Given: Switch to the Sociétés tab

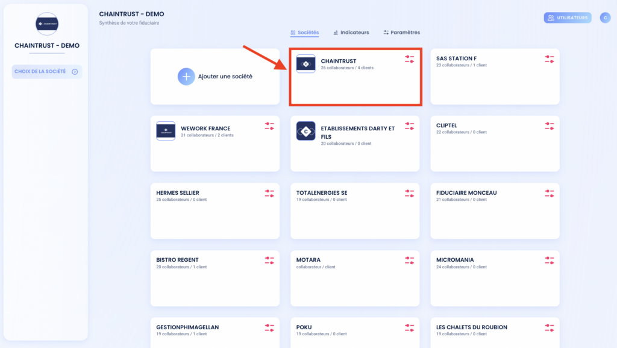Looking at the screenshot, I should [x=304, y=33].
